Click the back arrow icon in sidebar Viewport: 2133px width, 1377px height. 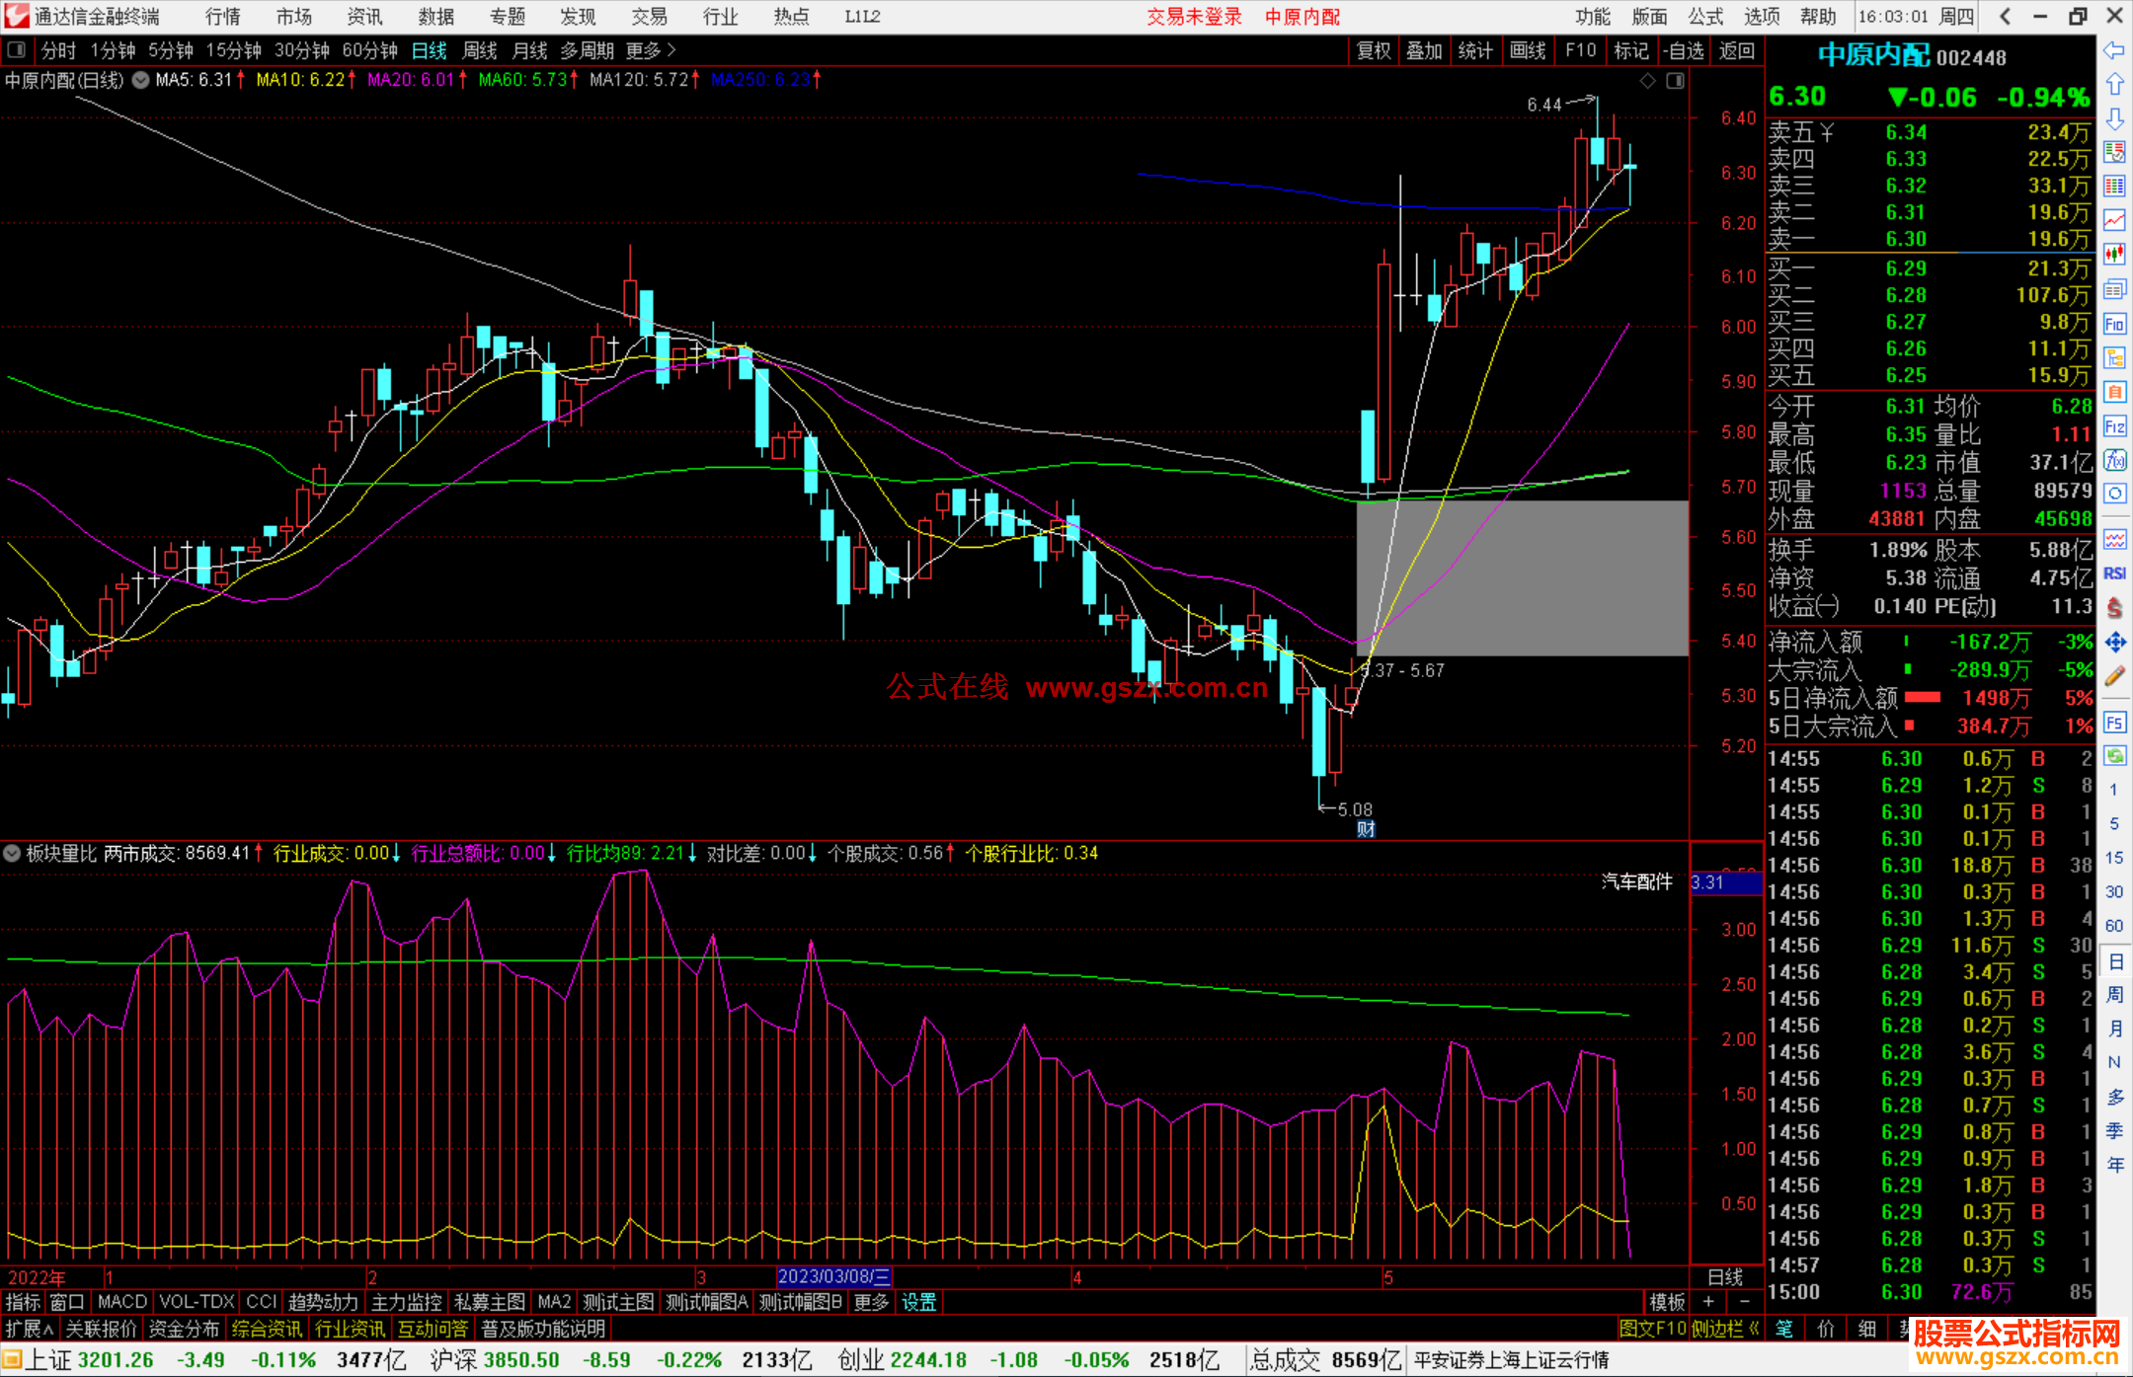[2114, 50]
